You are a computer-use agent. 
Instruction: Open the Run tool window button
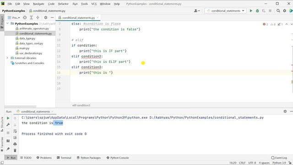coord(11,158)
